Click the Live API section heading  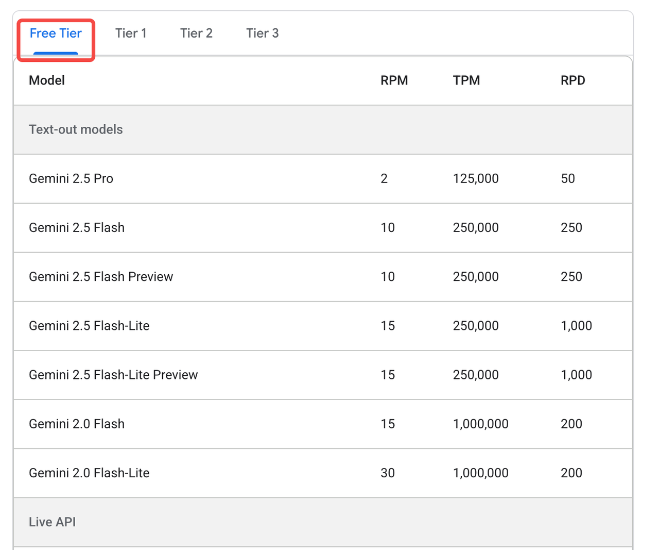pos(52,522)
